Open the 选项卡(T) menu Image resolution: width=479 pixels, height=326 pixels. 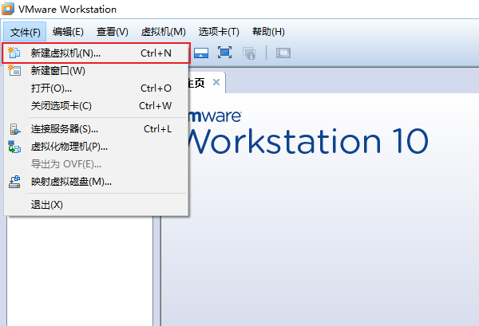[x=219, y=32]
